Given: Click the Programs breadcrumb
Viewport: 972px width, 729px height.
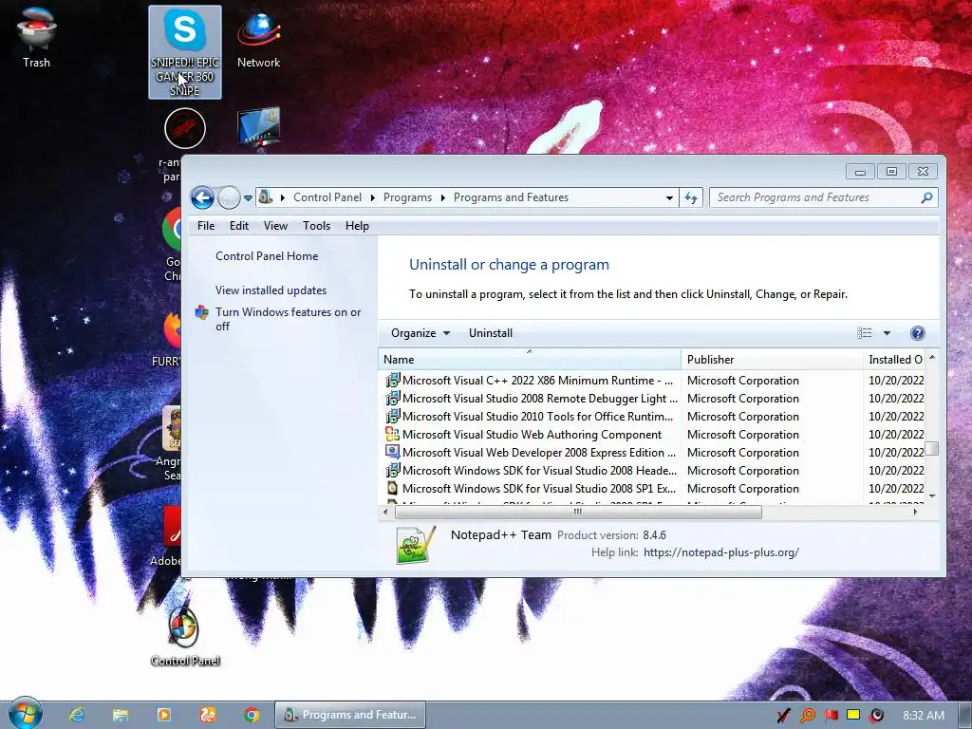Looking at the screenshot, I should (x=407, y=197).
